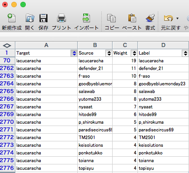The image size is (189, 173).
Task: Select Label cell goodbyebluemonday23
Action: click(x=163, y=84)
